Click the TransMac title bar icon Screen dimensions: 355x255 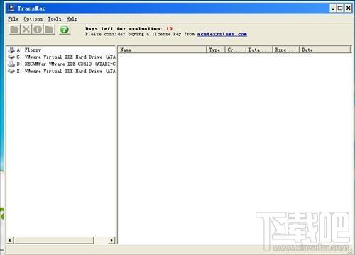[x=11, y=8]
